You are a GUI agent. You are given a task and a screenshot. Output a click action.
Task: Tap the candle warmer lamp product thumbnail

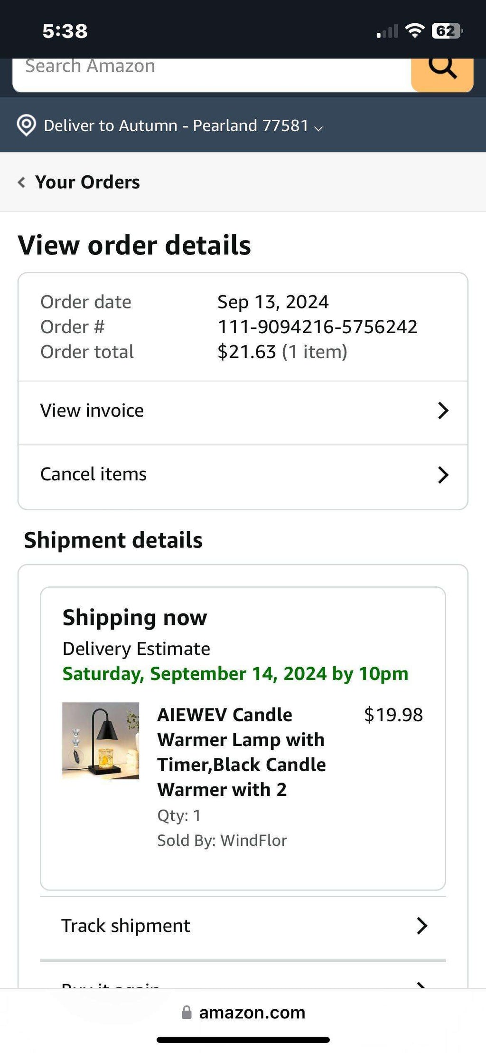(x=101, y=740)
